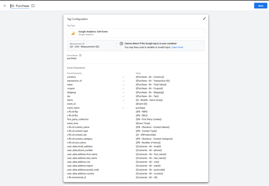
Task: Click the checkmark icon beside items parameter
Action: tap(123, 100)
